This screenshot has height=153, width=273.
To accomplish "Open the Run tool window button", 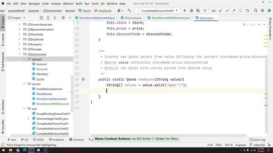I will point(12,140).
